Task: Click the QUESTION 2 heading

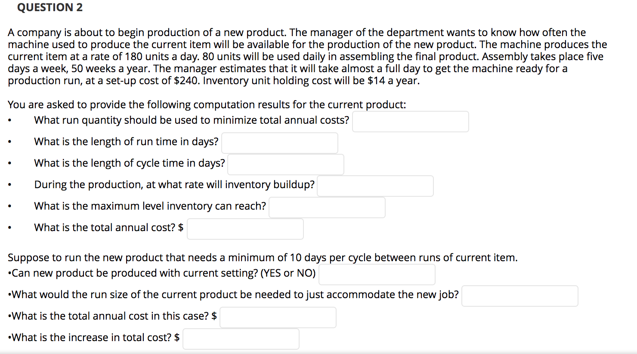Action: click(50, 7)
